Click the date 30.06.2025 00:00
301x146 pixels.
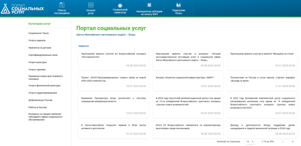click(x=211, y=134)
